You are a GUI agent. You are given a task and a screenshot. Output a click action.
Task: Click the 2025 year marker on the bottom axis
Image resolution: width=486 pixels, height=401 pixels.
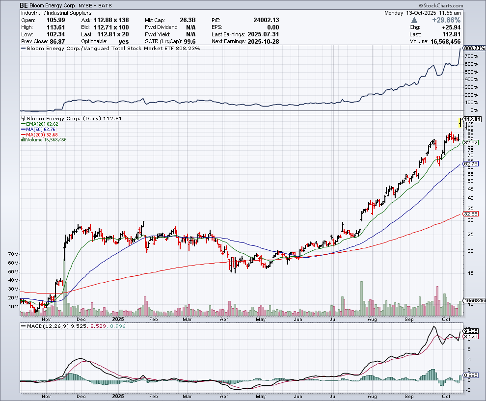[118, 395]
